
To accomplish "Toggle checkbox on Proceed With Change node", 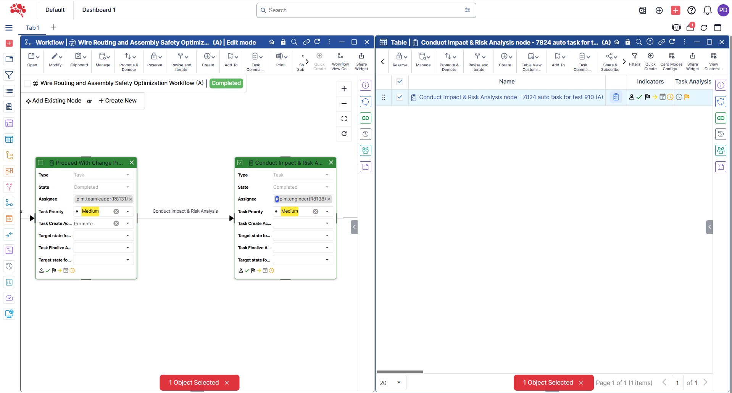I will [x=41, y=163].
